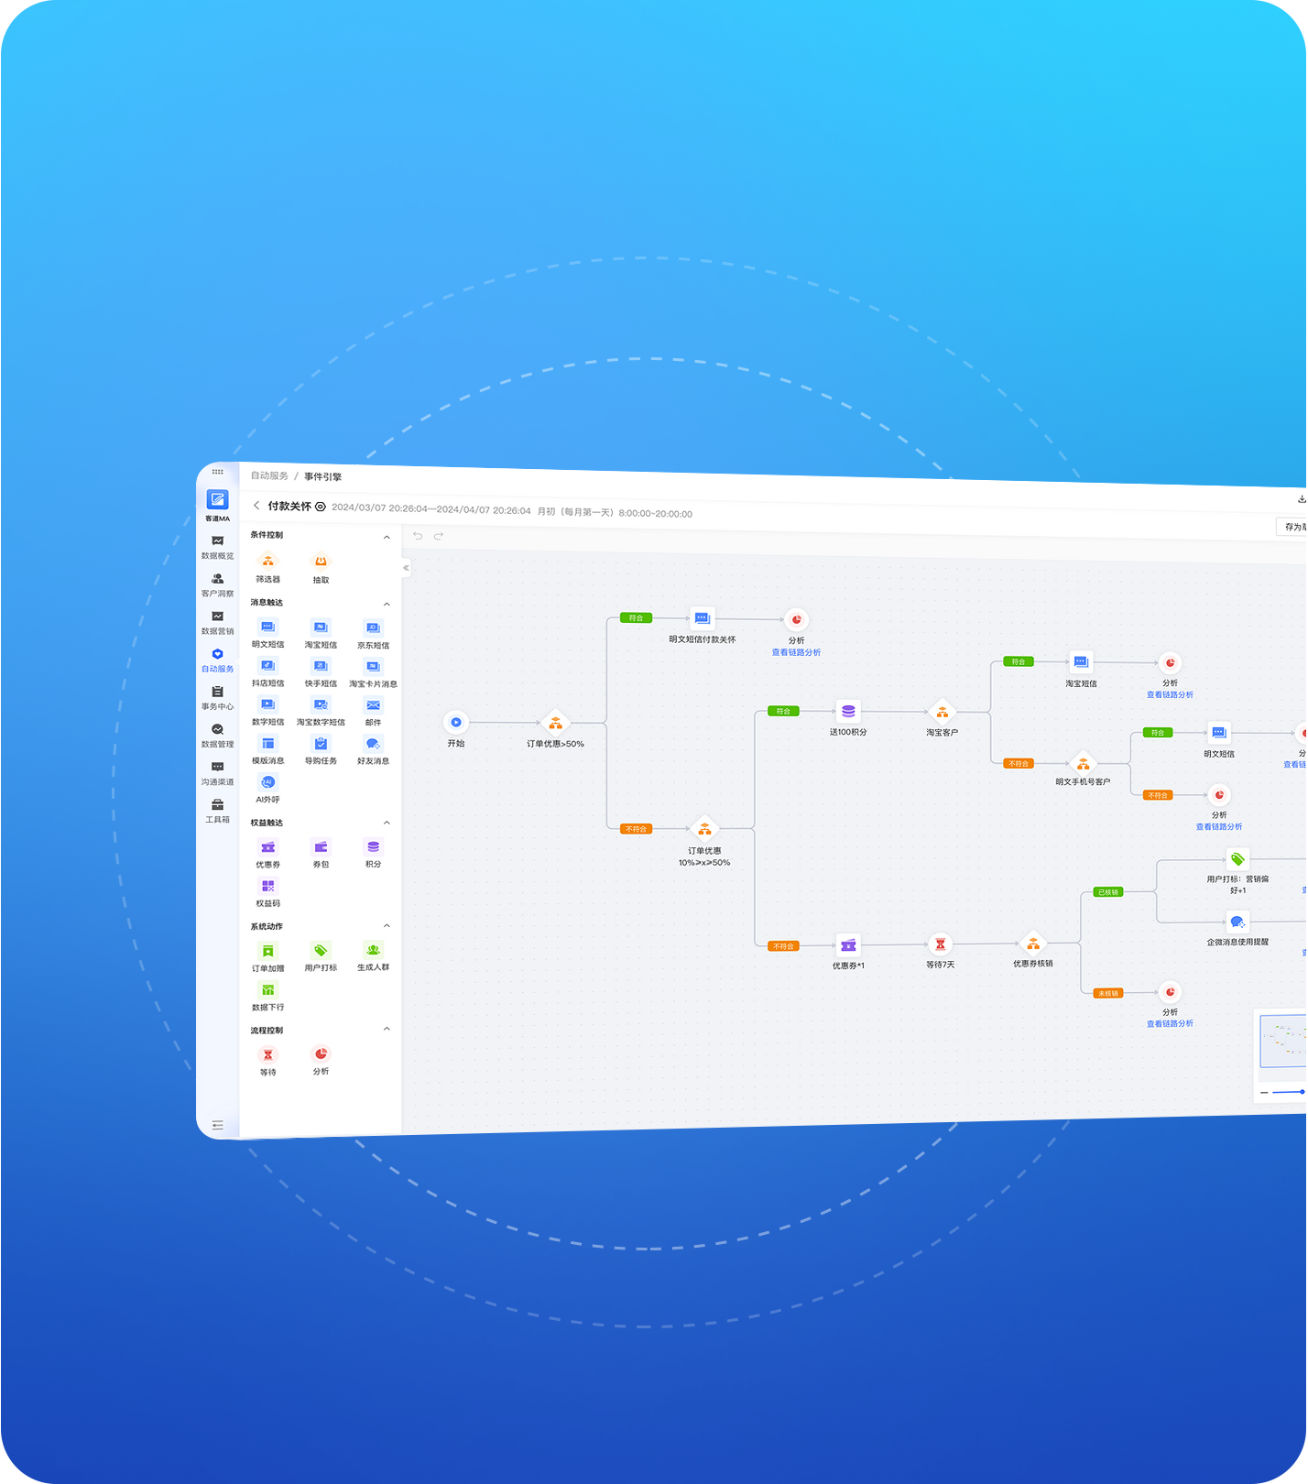Open 查看链路分析 after 明文短信付款关怀
The image size is (1308, 1484).
click(796, 652)
